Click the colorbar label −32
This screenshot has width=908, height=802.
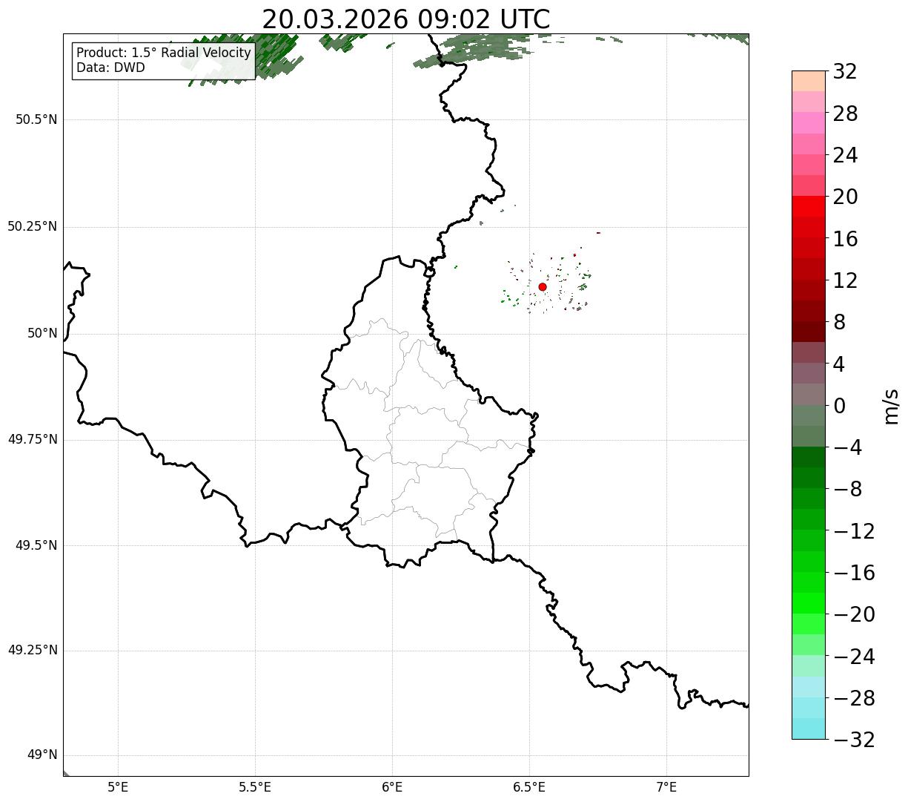click(854, 740)
